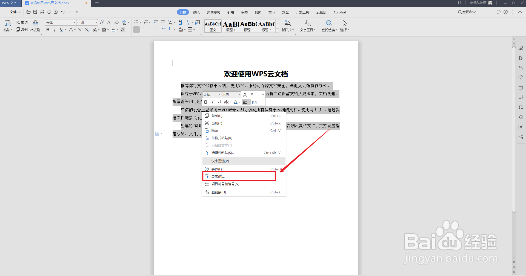Toggle Bold in the ribbon
526x276 pixels.
tap(48, 30)
